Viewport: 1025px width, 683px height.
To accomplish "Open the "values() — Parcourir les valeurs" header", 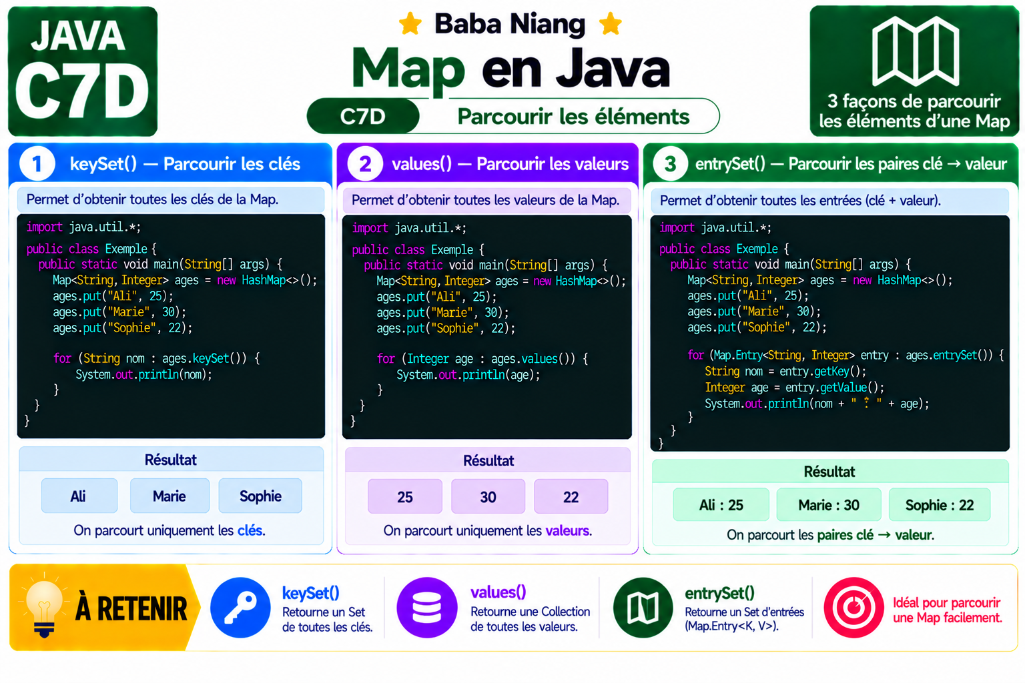I will [x=488, y=163].
